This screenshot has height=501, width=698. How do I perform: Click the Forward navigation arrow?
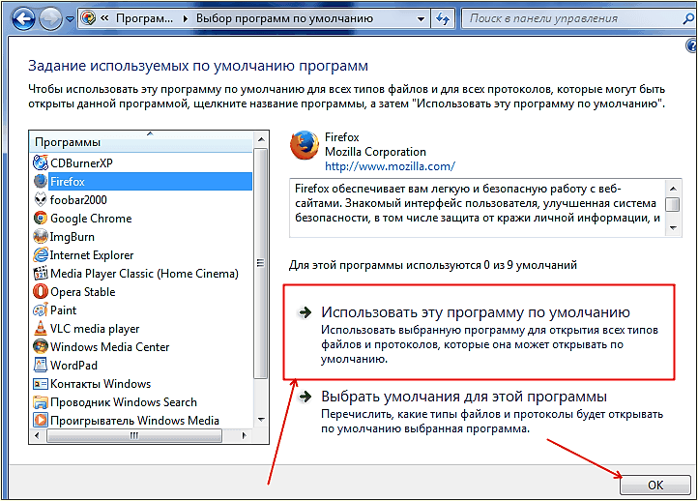(x=50, y=18)
